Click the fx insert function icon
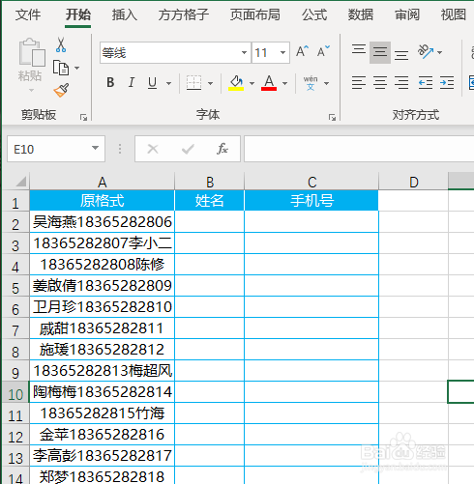 click(222, 149)
